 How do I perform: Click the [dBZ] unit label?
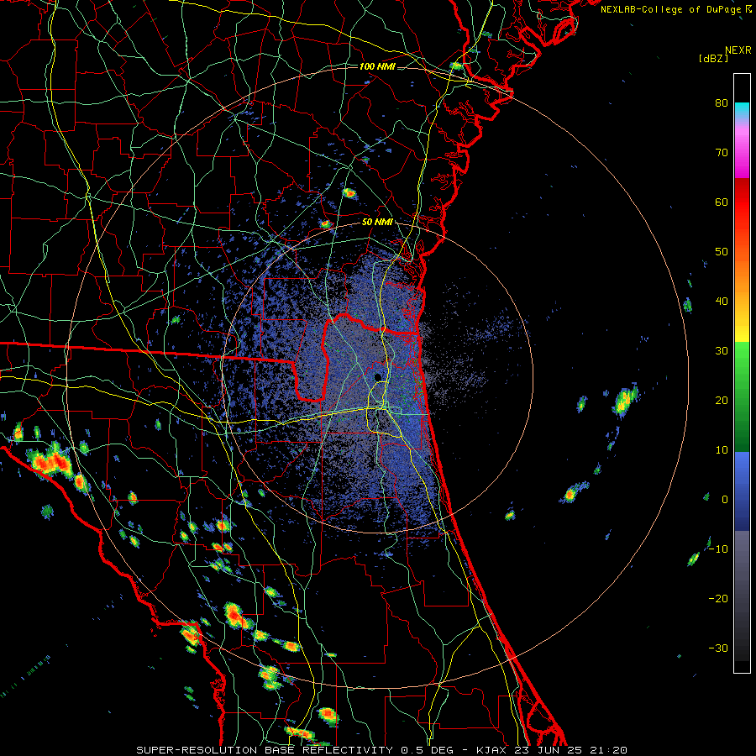713,58
